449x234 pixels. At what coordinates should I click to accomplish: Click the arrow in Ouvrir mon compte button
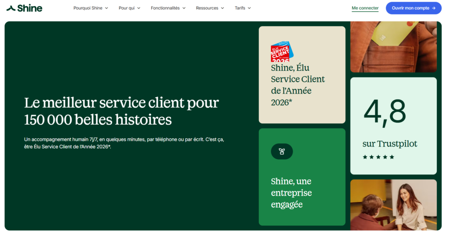(x=434, y=8)
